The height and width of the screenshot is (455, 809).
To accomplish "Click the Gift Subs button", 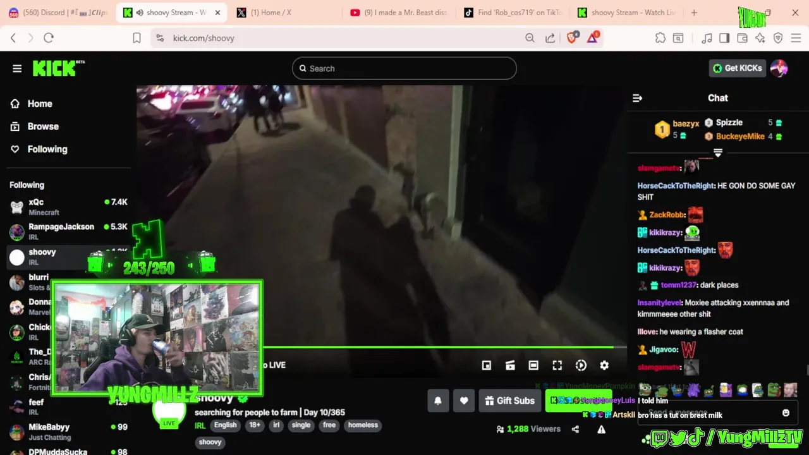I will (x=510, y=401).
